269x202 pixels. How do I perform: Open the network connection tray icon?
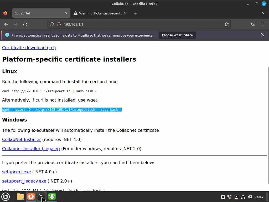point(243,197)
